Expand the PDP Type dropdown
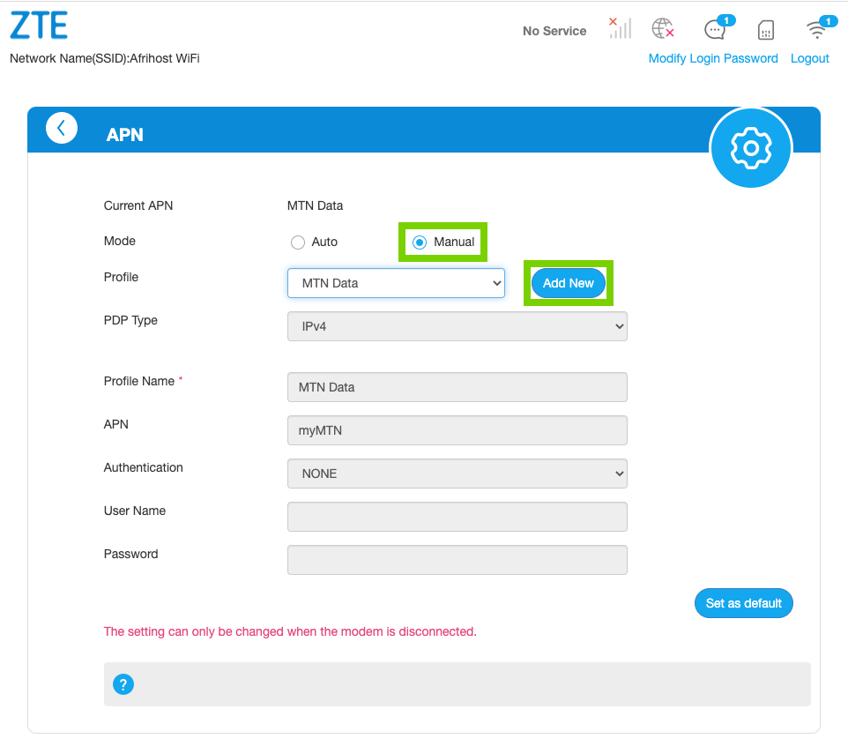The height and width of the screenshot is (746, 848). tap(457, 326)
